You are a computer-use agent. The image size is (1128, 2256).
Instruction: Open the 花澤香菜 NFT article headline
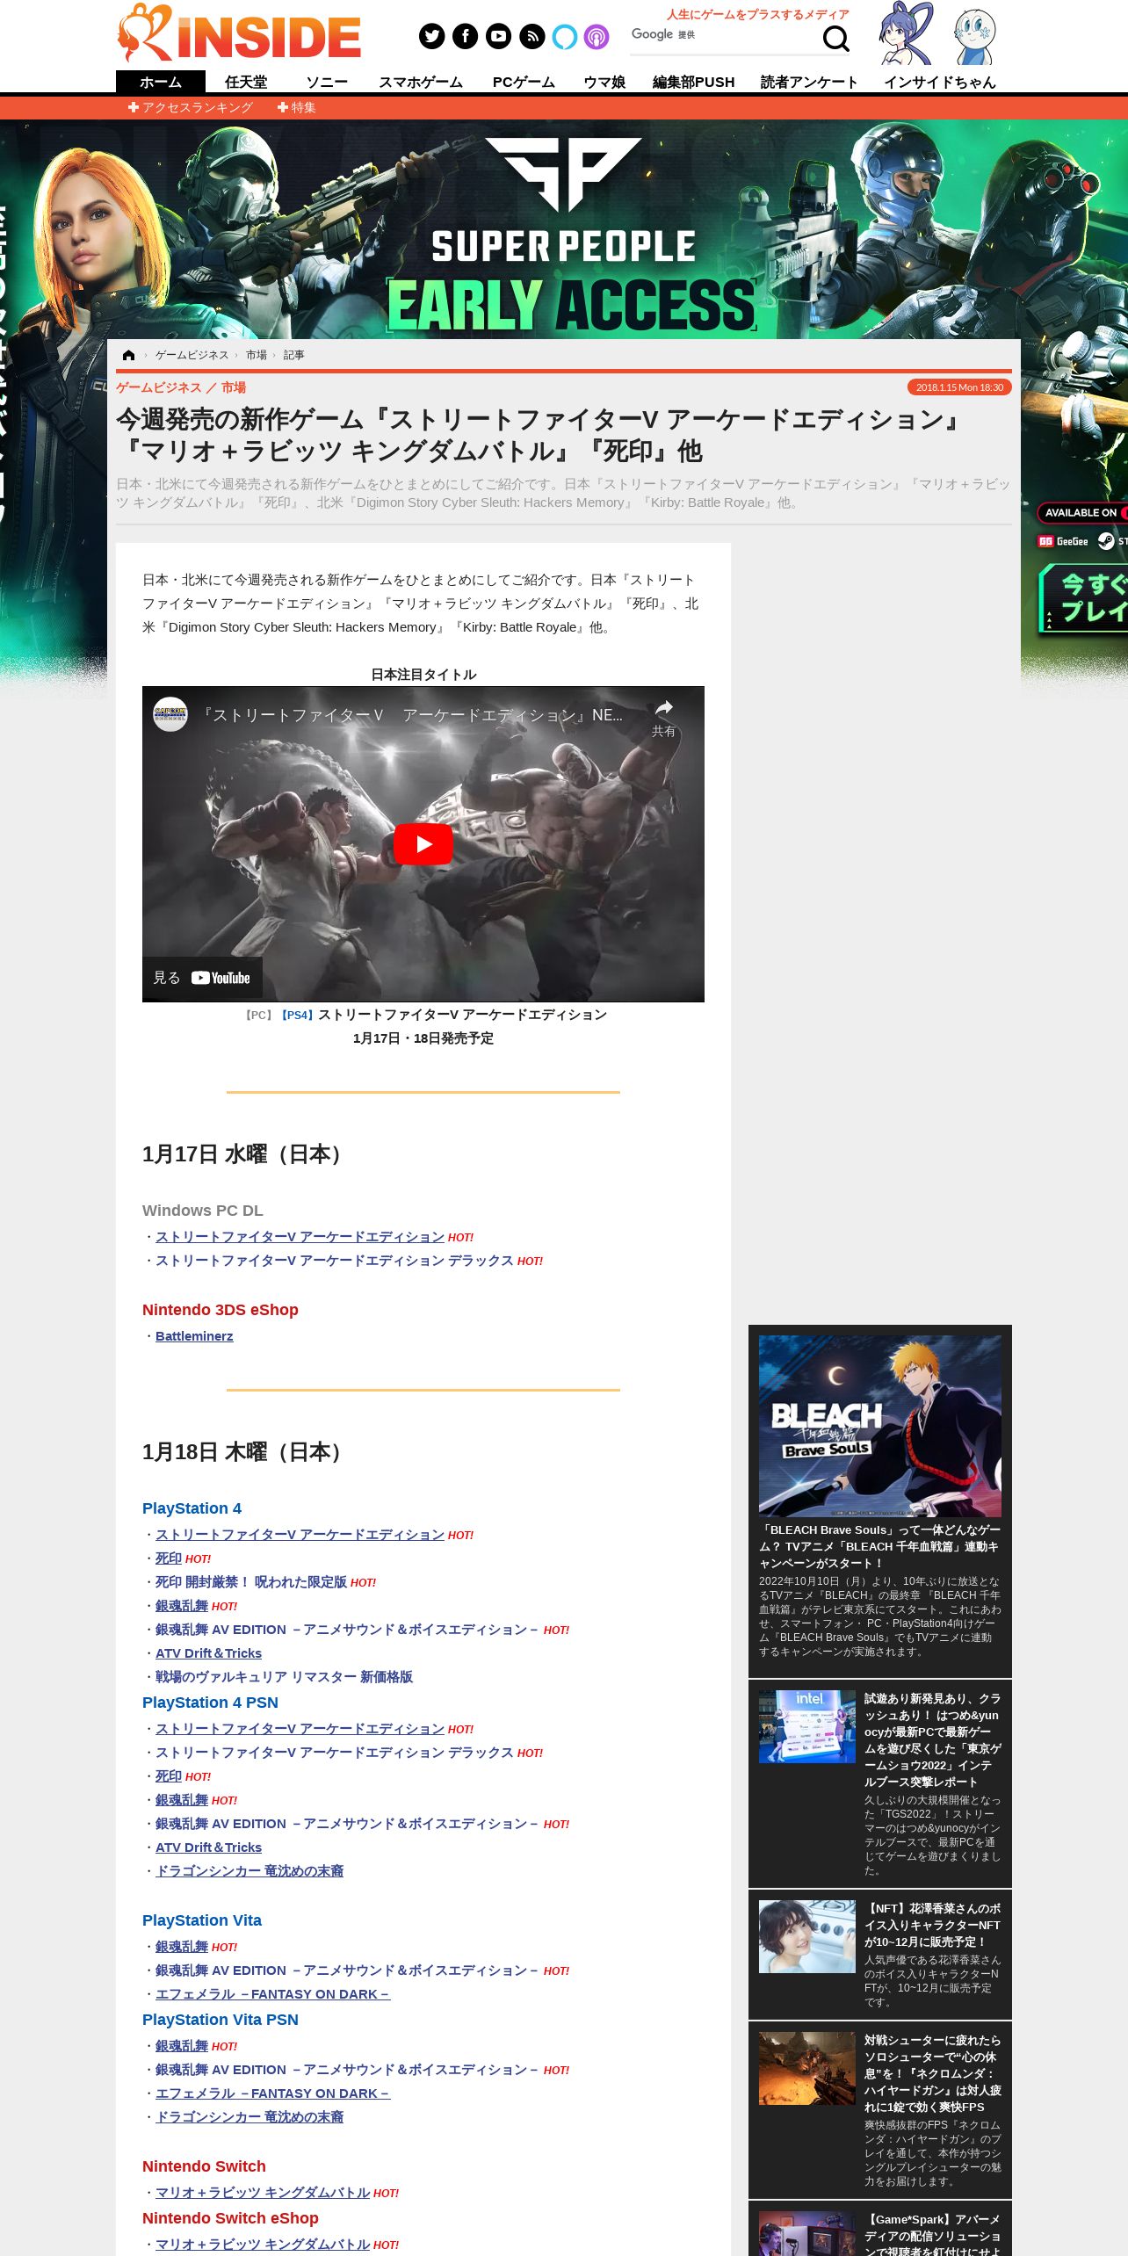pos(932,1925)
